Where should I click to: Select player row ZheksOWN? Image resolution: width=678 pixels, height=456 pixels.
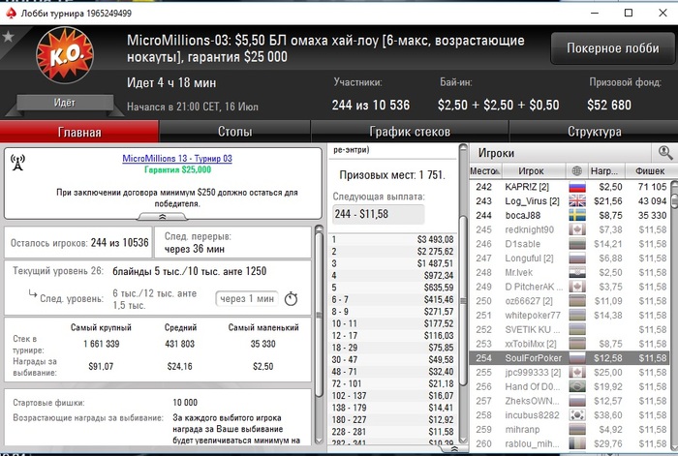click(x=570, y=401)
